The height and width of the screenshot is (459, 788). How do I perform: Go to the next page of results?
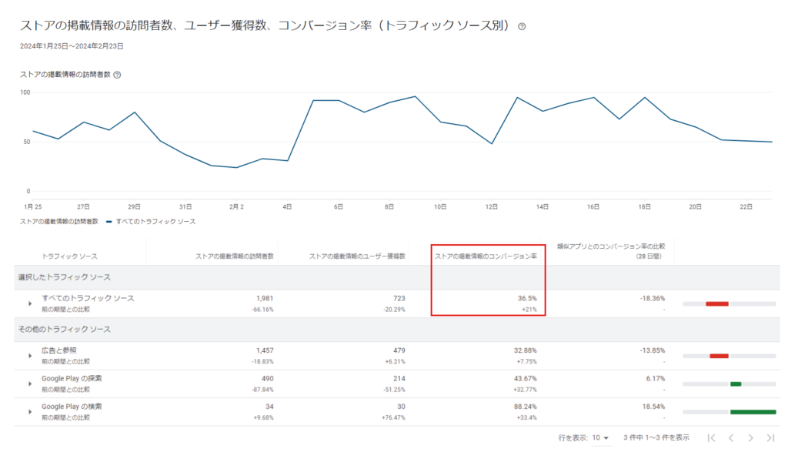coord(750,438)
